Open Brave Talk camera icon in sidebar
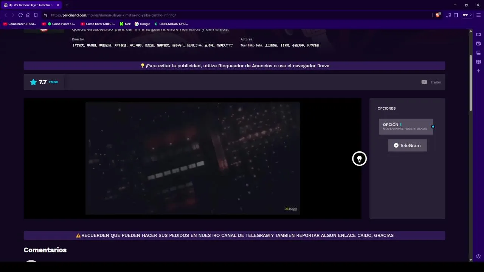 478,34
